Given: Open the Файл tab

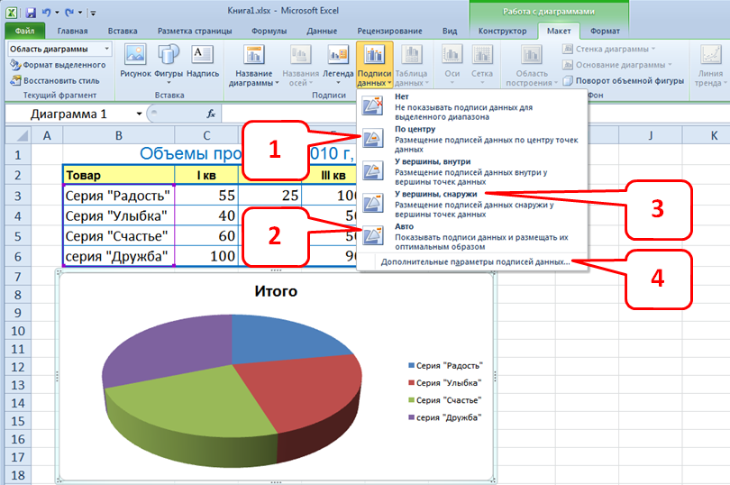Looking at the screenshot, I should [24, 31].
